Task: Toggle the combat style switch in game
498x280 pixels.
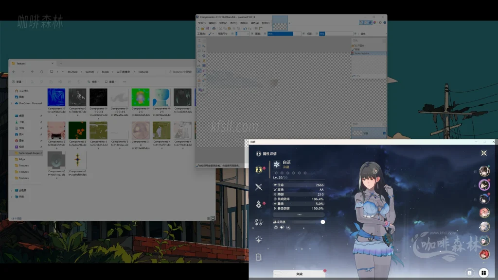Action: tap(323, 222)
